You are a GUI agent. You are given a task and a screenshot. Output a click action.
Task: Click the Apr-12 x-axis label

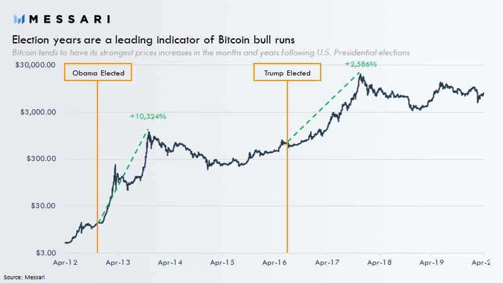coord(65,262)
